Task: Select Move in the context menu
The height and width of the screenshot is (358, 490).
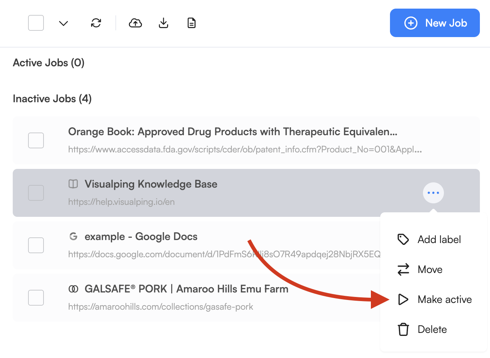Action: [x=433, y=269]
